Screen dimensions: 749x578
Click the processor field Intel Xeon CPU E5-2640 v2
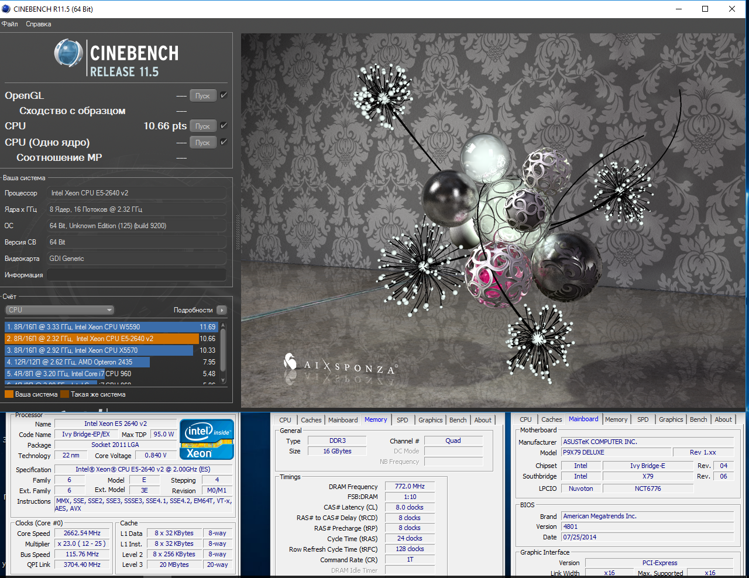click(x=136, y=193)
